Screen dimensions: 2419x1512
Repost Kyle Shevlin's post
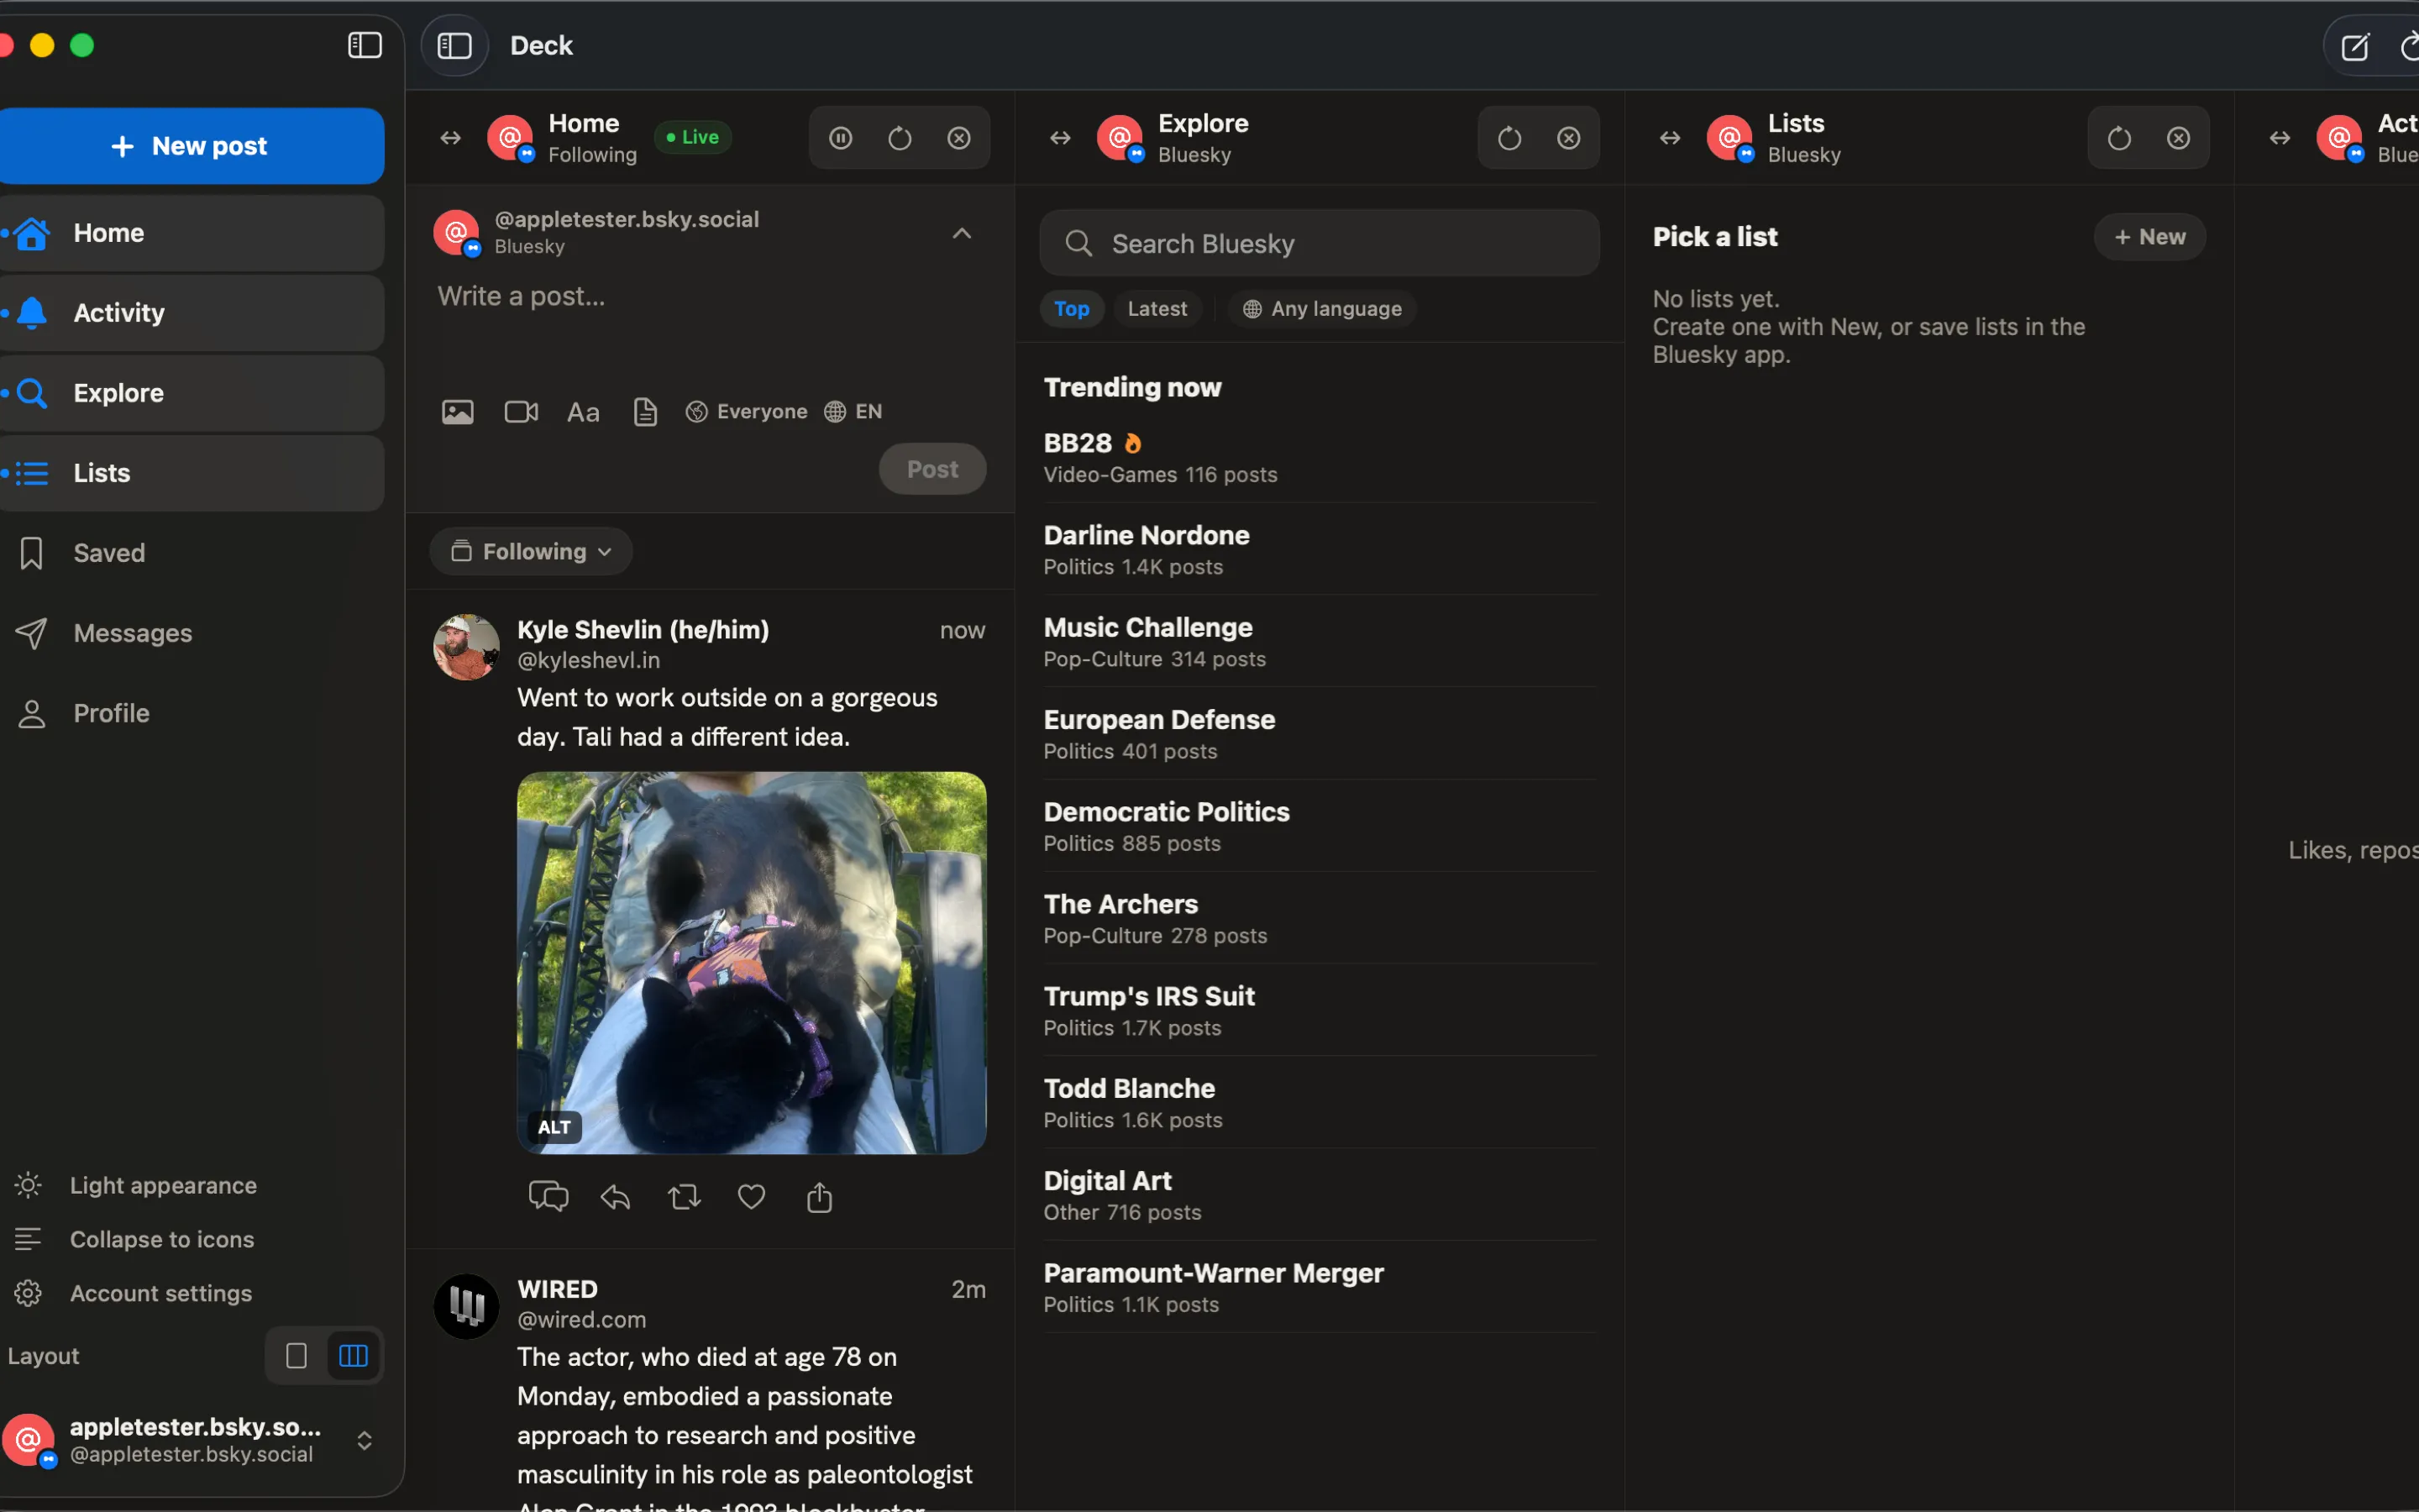click(x=684, y=1196)
